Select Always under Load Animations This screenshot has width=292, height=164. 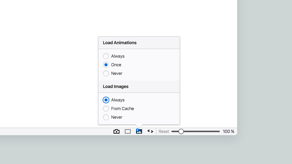coord(106,56)
